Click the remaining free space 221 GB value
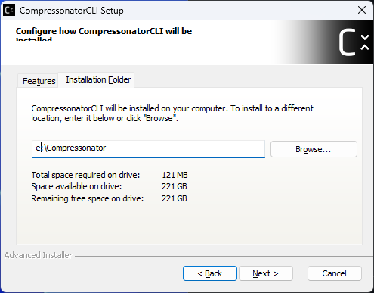374x293 pixels. coord(175,198)
